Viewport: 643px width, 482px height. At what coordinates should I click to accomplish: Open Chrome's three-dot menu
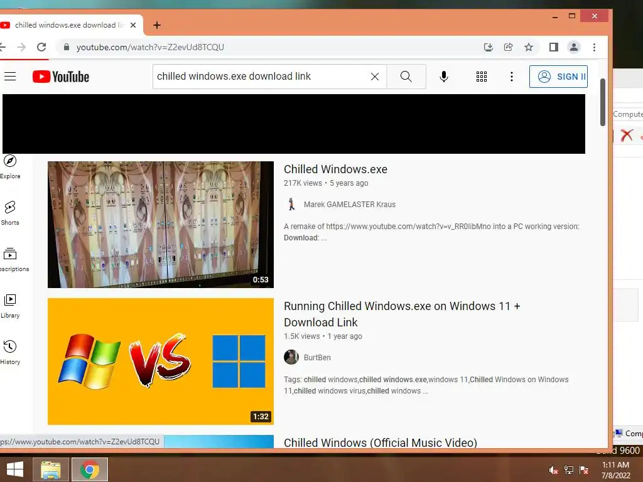(594, 47)
